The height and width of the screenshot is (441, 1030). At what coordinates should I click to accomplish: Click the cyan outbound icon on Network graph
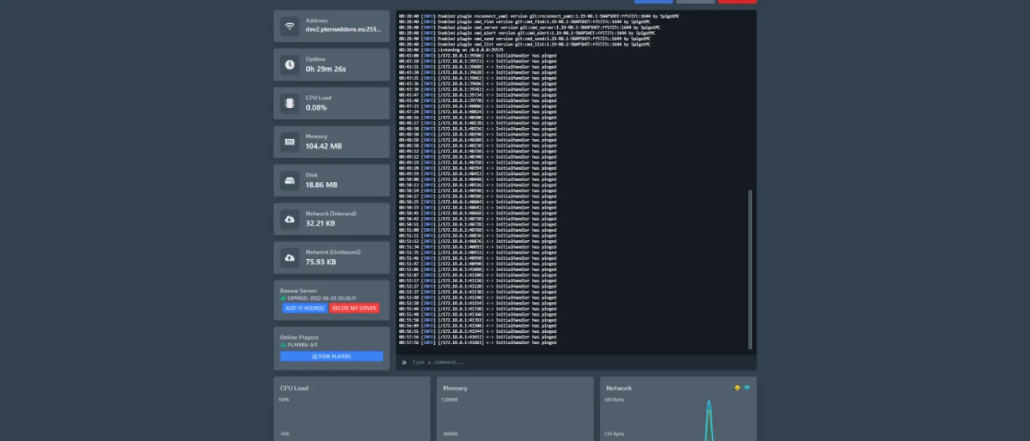click(747, 388)
